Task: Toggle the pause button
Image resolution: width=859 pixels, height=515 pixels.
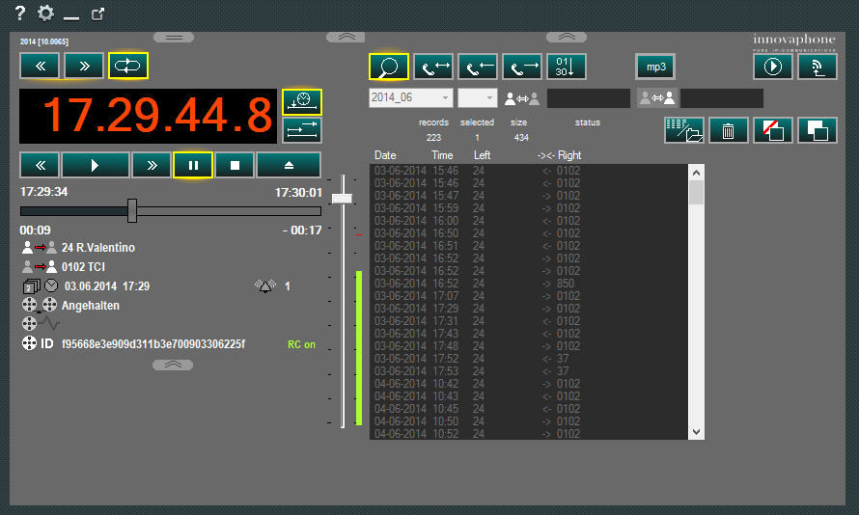Action: coord(193,165)
